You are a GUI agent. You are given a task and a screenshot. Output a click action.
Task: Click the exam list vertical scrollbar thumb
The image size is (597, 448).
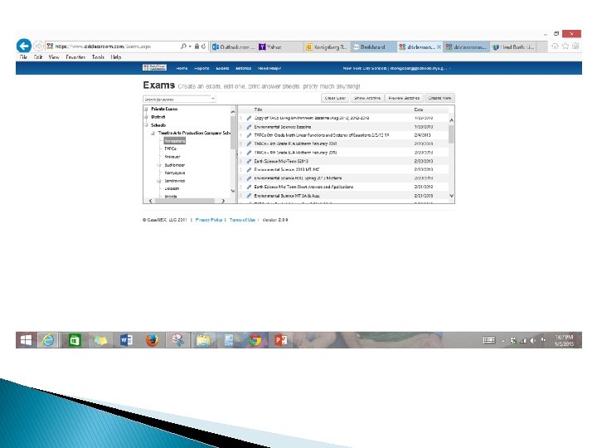pos(451,134)
